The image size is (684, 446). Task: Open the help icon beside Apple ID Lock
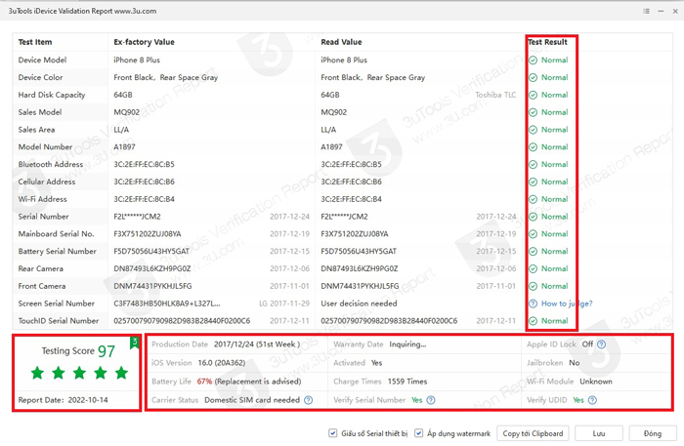602,345
